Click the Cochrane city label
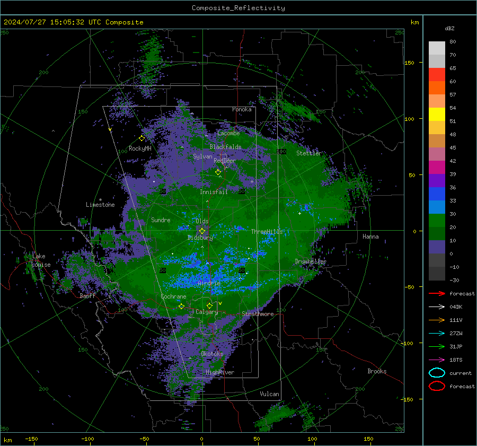Viewport: 477px width, 446px height. click(173, 296)
